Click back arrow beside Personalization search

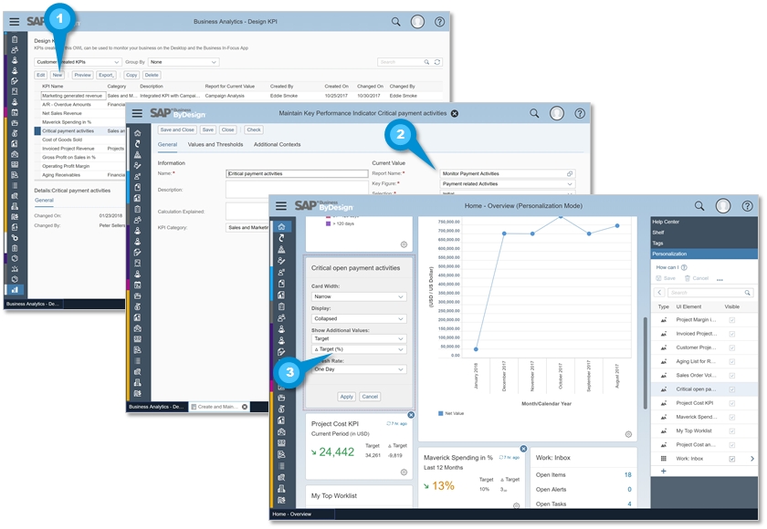(659, 292)
